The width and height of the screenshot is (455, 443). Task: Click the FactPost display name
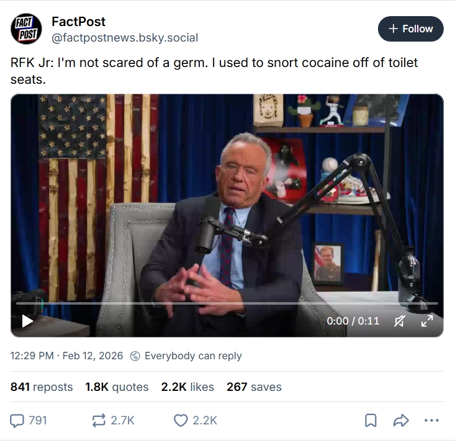78,22
